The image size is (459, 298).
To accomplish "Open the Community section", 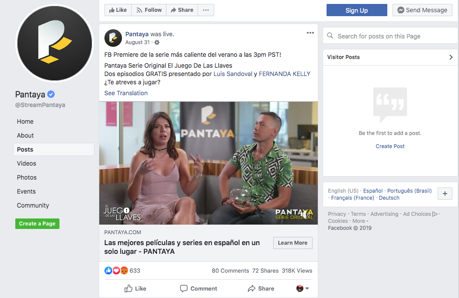I will (x=33, y=205).
